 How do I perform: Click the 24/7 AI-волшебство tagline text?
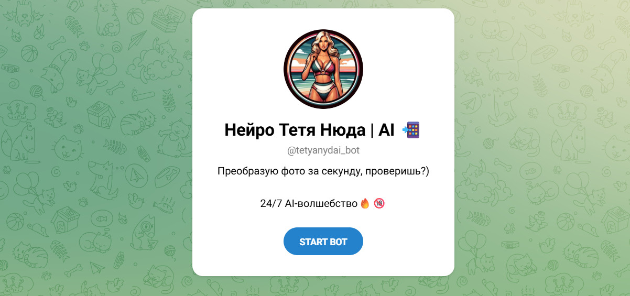(309, 203)
